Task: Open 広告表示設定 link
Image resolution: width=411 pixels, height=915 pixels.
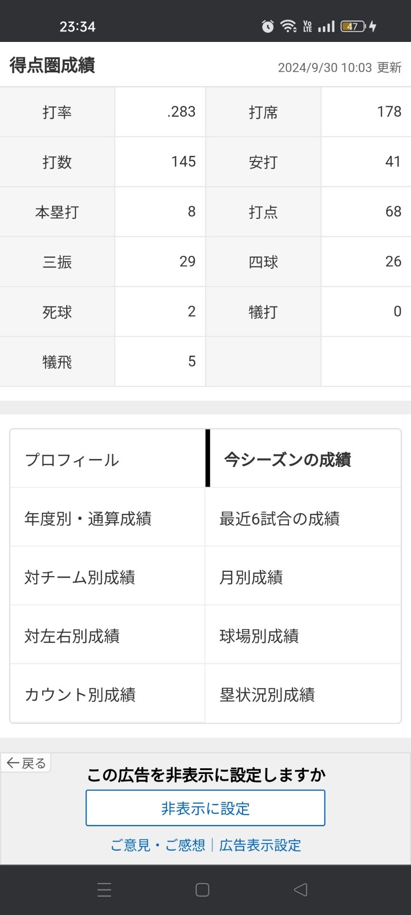Action: pos(260,845)
